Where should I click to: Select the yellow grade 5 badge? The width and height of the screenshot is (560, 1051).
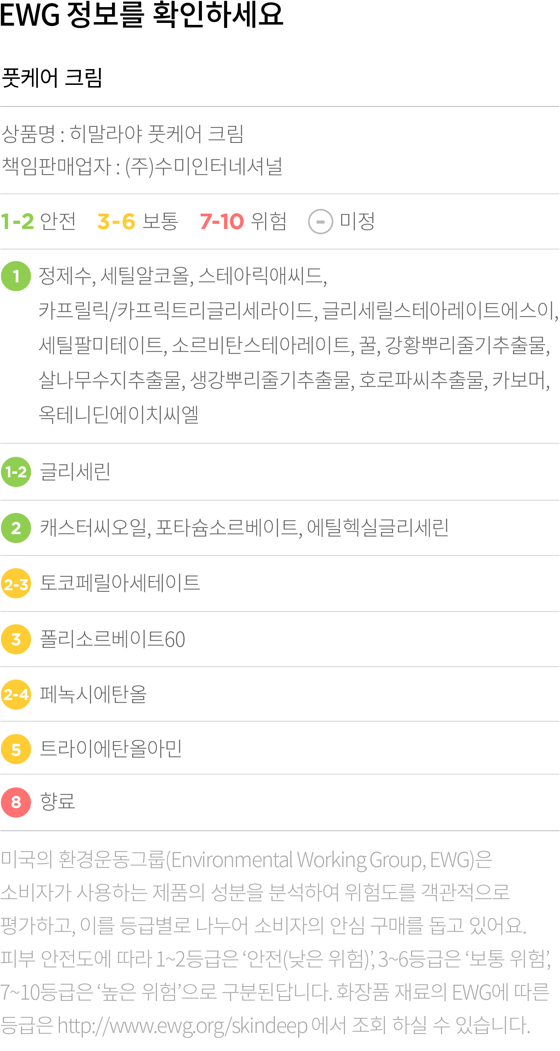[x=16, y=749]
